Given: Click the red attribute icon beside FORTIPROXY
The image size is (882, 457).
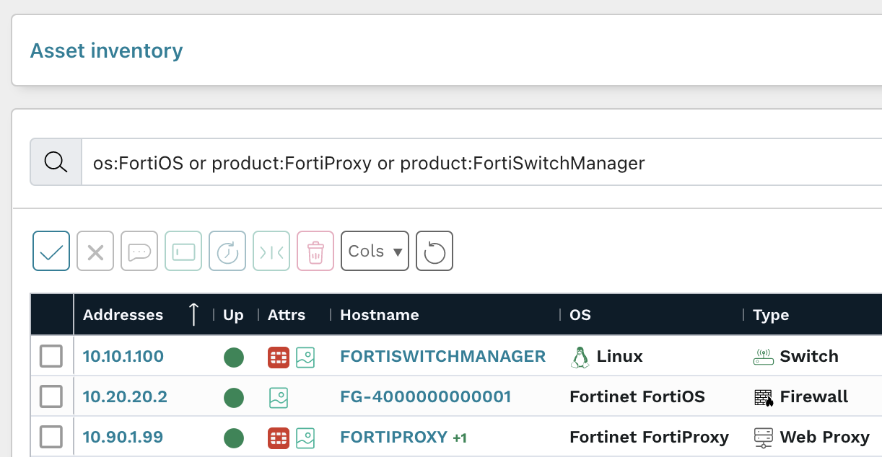Looking at the screenshot, I should pyautogui.click(x=278, y=437).
